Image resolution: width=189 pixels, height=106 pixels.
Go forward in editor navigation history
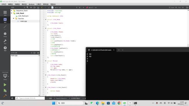[x=45, y=8]
